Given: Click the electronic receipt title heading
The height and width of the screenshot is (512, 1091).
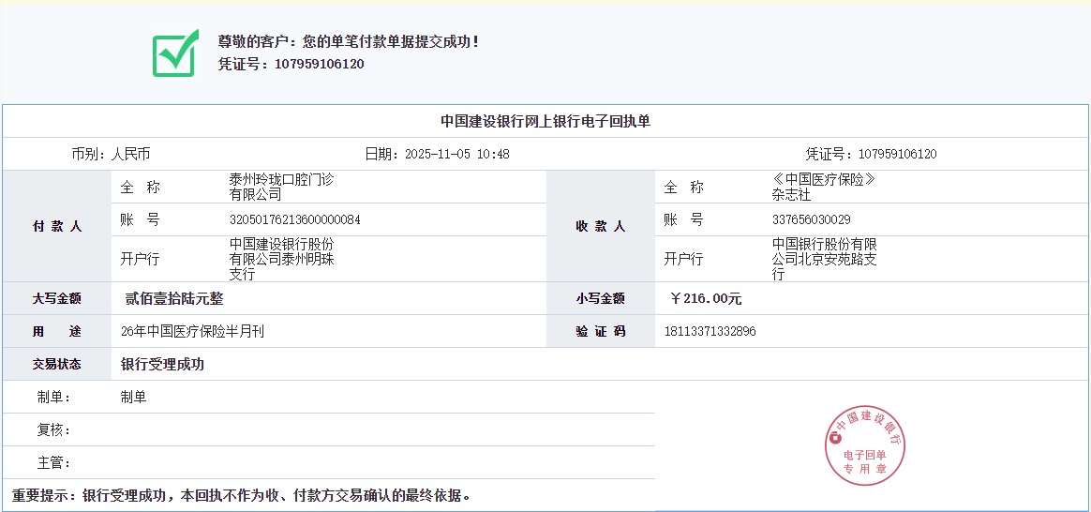Looking at the screenshot, I should point(545,121).
